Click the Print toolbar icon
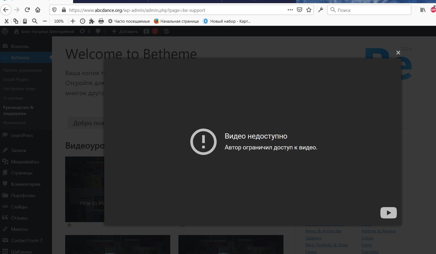436x254 pixels. (x=101, y=21)
